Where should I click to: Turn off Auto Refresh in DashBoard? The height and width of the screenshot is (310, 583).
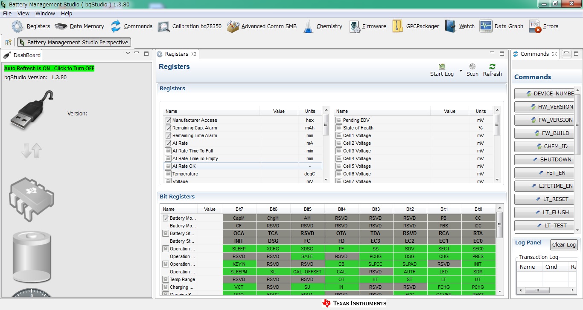coord(49,69)
